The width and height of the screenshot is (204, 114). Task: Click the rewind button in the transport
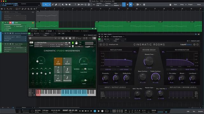[x=83, y=111]
